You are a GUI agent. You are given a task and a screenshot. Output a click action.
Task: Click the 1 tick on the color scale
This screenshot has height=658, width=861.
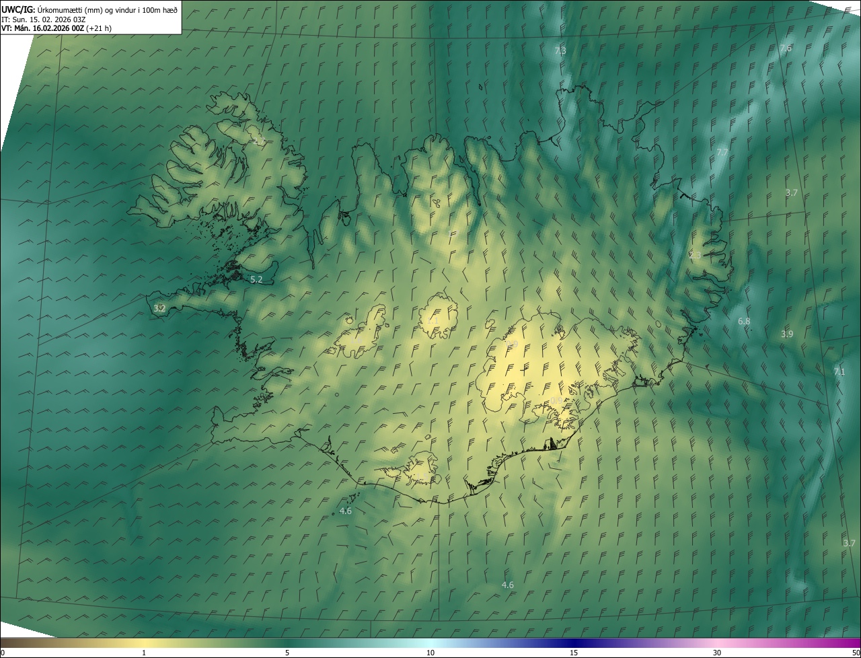(x=144, y=653)
